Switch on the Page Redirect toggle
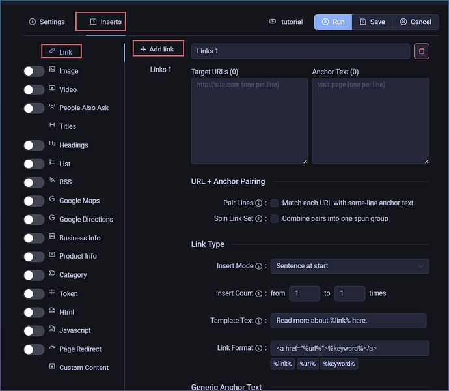The height and width of the screenshot is (391, 449). click(34, 350)
